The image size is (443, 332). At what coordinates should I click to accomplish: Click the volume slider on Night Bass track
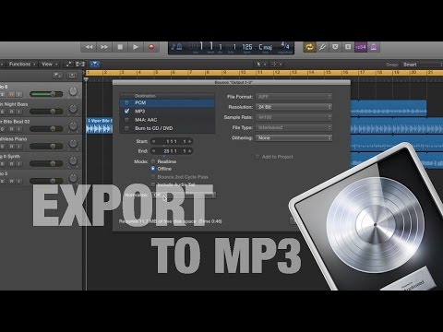[x=46, y=112]
